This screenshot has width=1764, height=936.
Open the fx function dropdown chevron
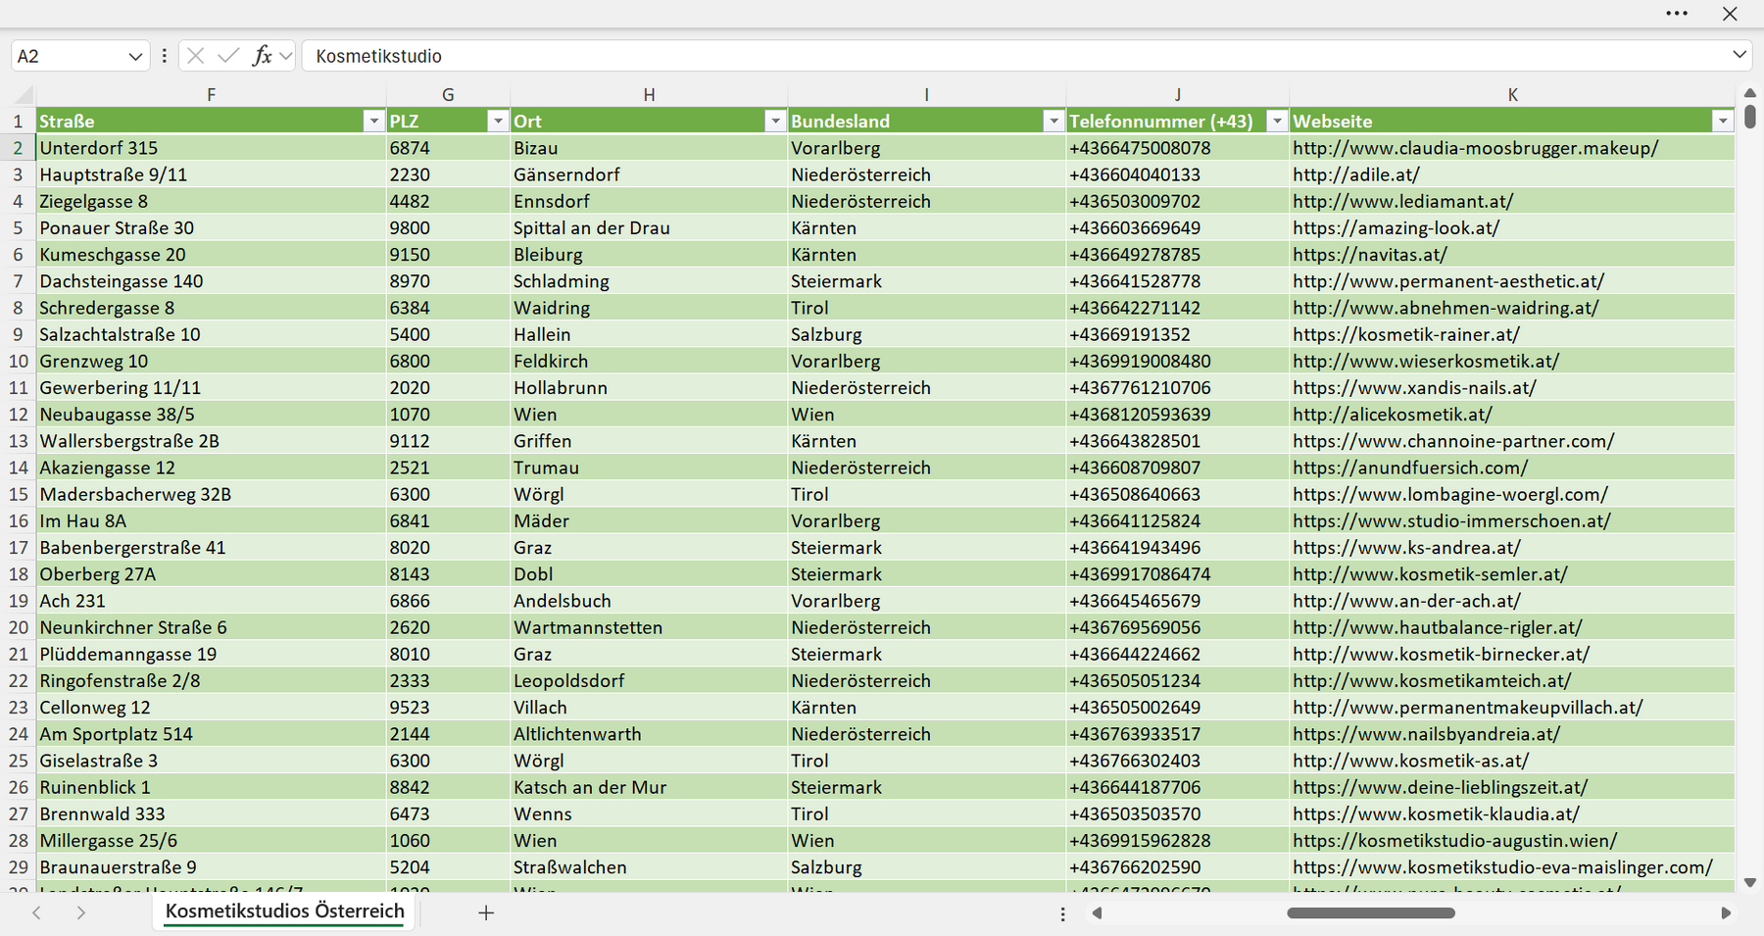(285, 56)
